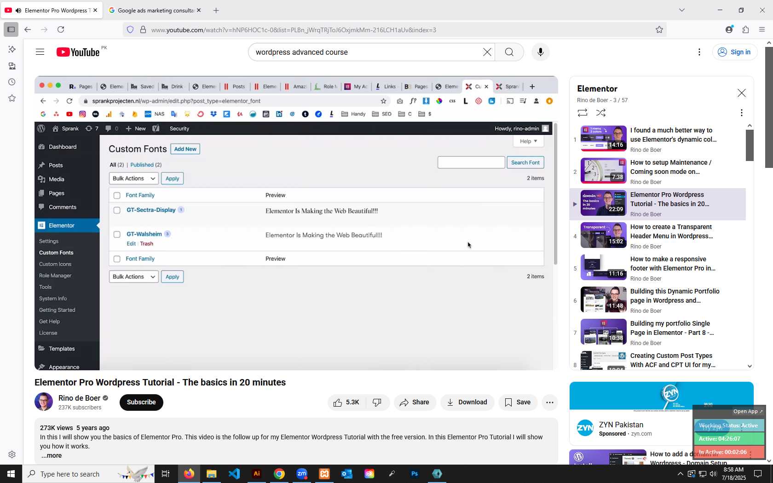Open Firefox account icon

point(729,29)
